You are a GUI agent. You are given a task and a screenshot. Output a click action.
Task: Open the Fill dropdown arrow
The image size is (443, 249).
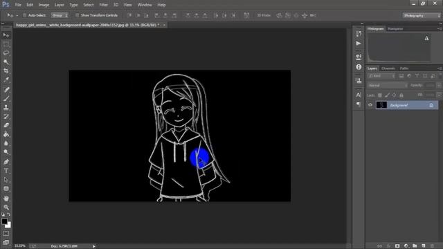click(439, 95)
